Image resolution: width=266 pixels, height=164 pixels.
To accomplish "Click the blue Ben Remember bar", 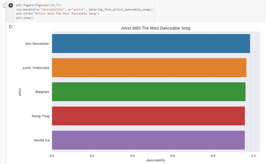I will point(151,44).
